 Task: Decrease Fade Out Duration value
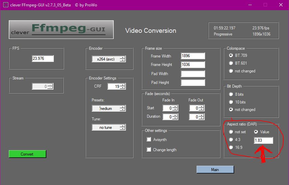click(201, 118)
